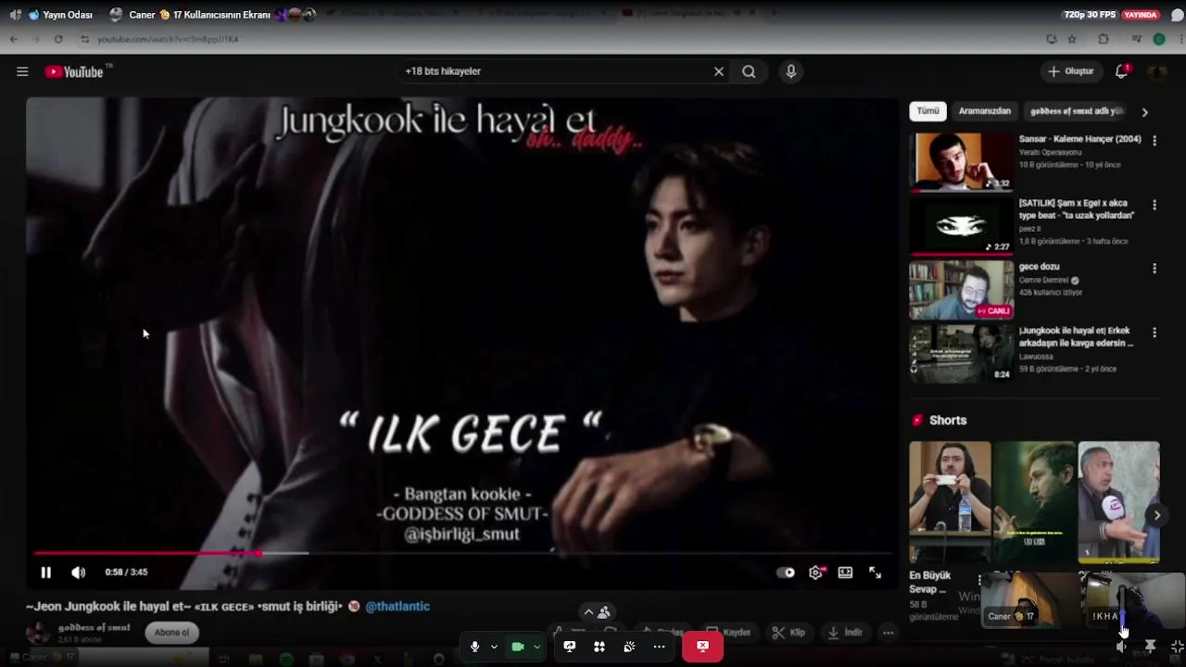This screenshot has height=667, width=1186.
Task: Expand camera device options arrow
Action: click(x=536, y=647)
